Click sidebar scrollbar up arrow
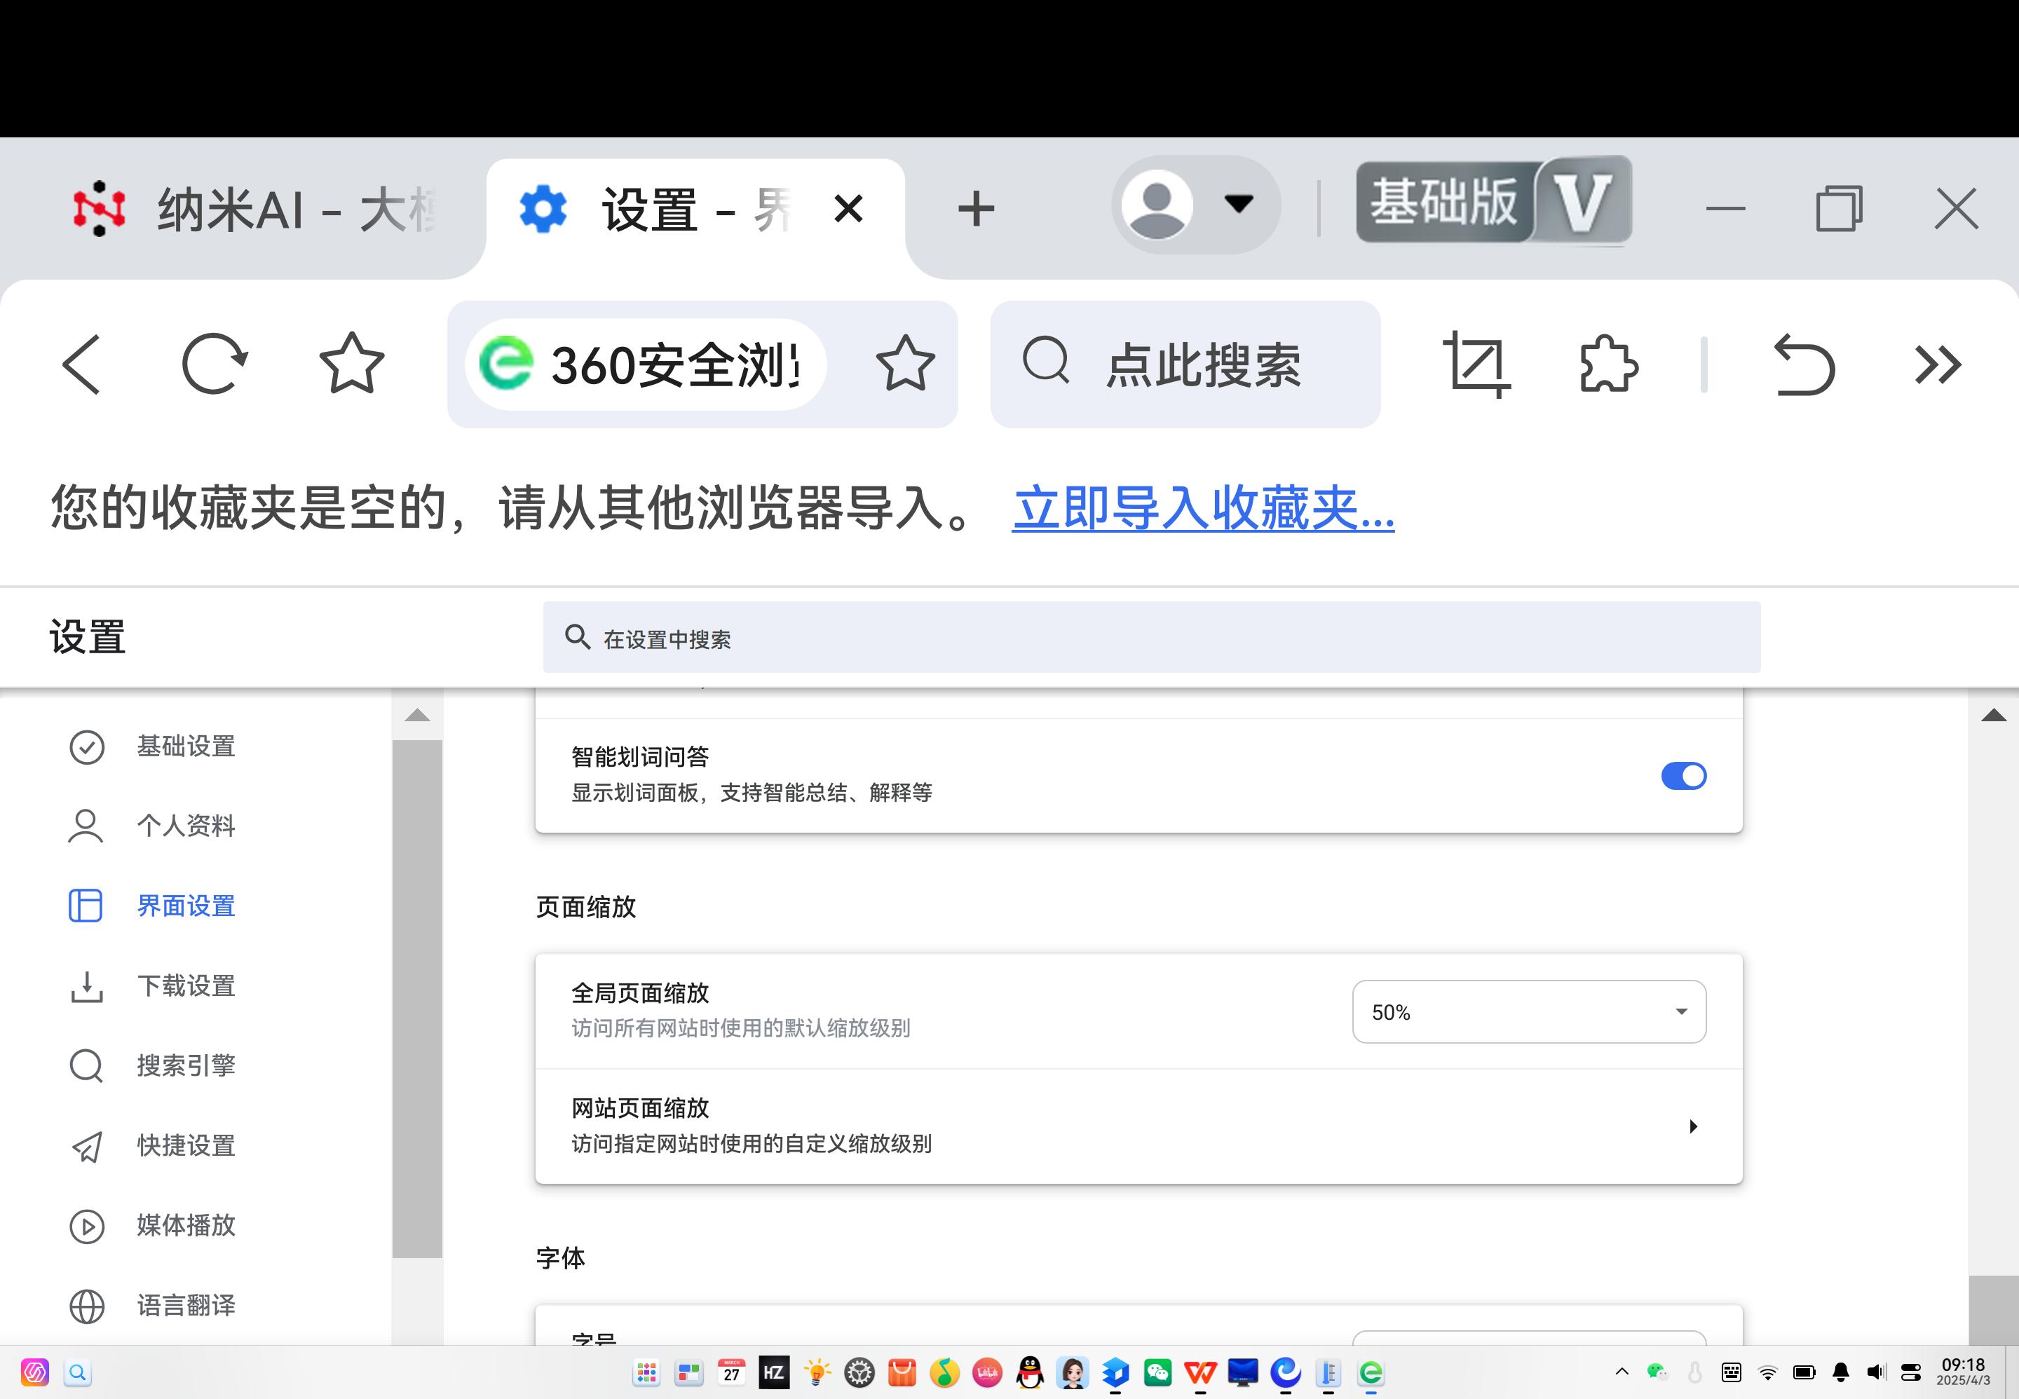Viewport: 2019px width, 1399px height. 417,714
